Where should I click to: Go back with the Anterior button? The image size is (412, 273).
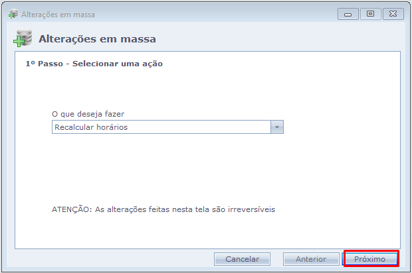(310, 259)
